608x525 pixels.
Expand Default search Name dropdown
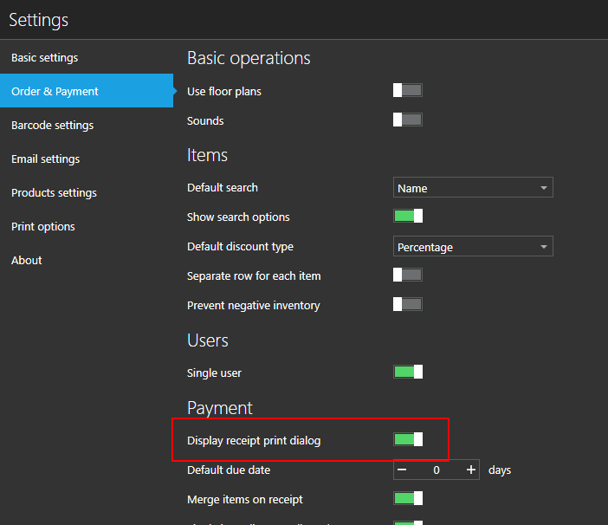pos(473,188)
